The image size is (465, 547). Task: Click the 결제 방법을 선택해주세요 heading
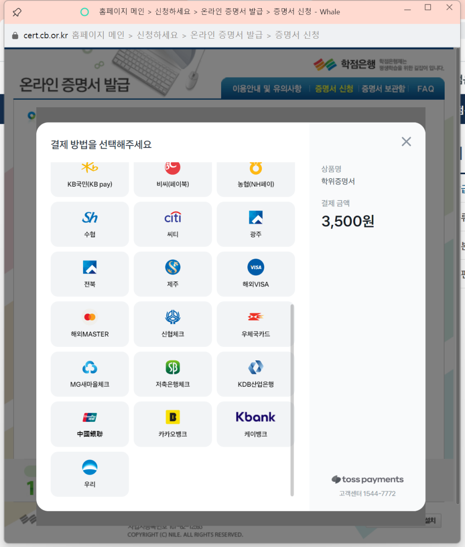coord(101,144)
